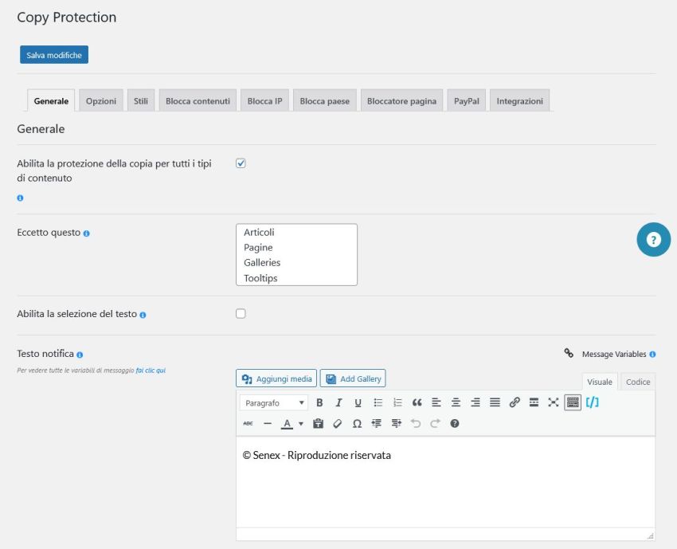Open the Stili tab
Viewport: 677px width, 549px height.
tap(141, 100)
